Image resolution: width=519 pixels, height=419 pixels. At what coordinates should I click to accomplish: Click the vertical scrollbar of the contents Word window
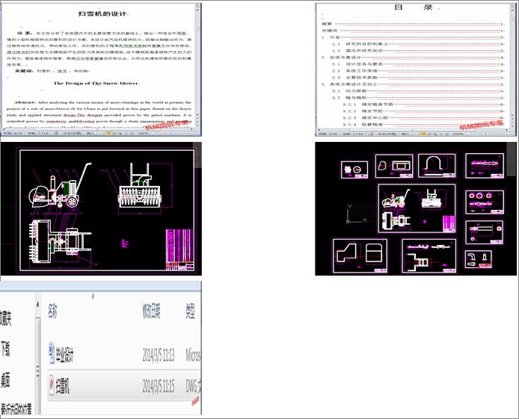tap(512, 66)
